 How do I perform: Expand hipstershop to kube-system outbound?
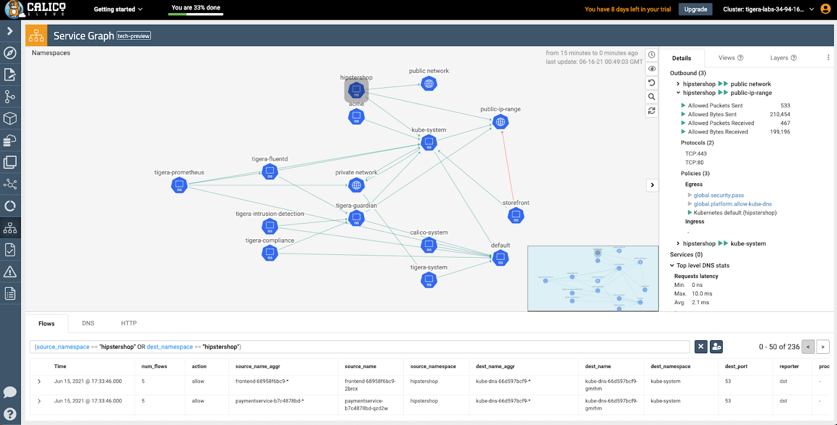click(x=678, y=243)
